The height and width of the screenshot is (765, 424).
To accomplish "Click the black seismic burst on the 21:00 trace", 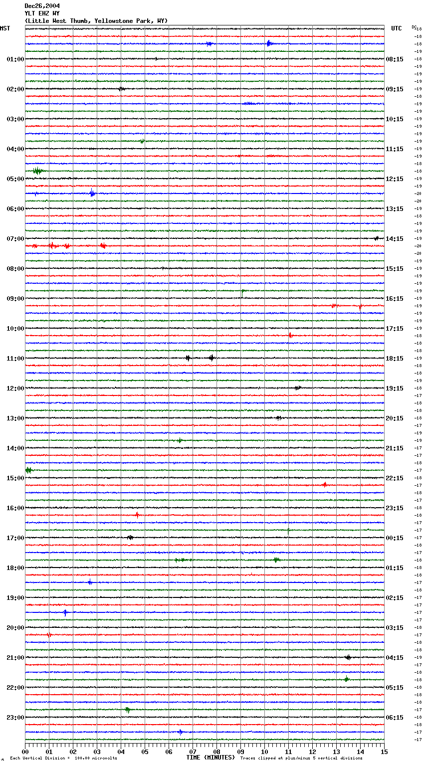I will pyautogui.click(x=348, y=658).
